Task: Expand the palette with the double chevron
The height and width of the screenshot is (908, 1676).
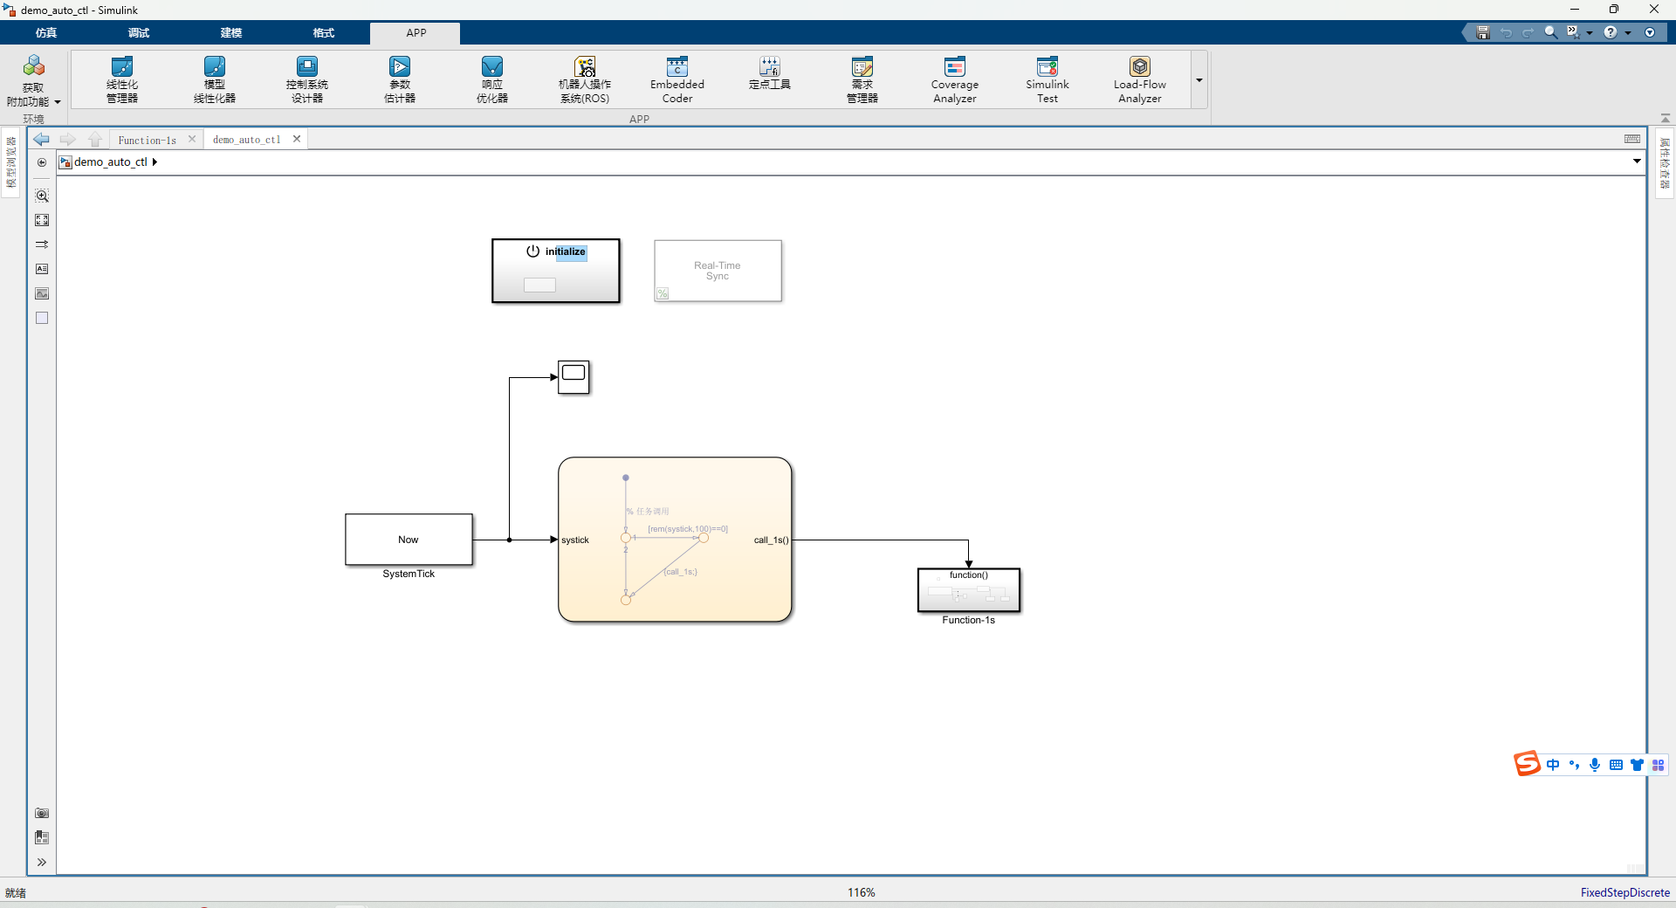Action: (x=42, y=862)
